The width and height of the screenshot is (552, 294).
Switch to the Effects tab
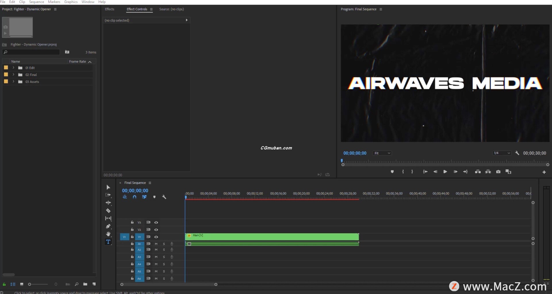pos(110,9)
